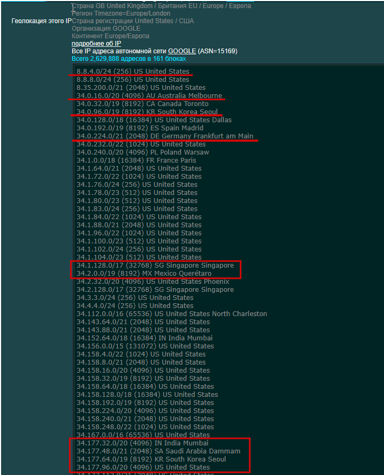The width and height of the screenshot is (384, 475).
Task: Select the 34.1.102.0/24 United States row
Action: pyautogui.click(x=139, y=249)
